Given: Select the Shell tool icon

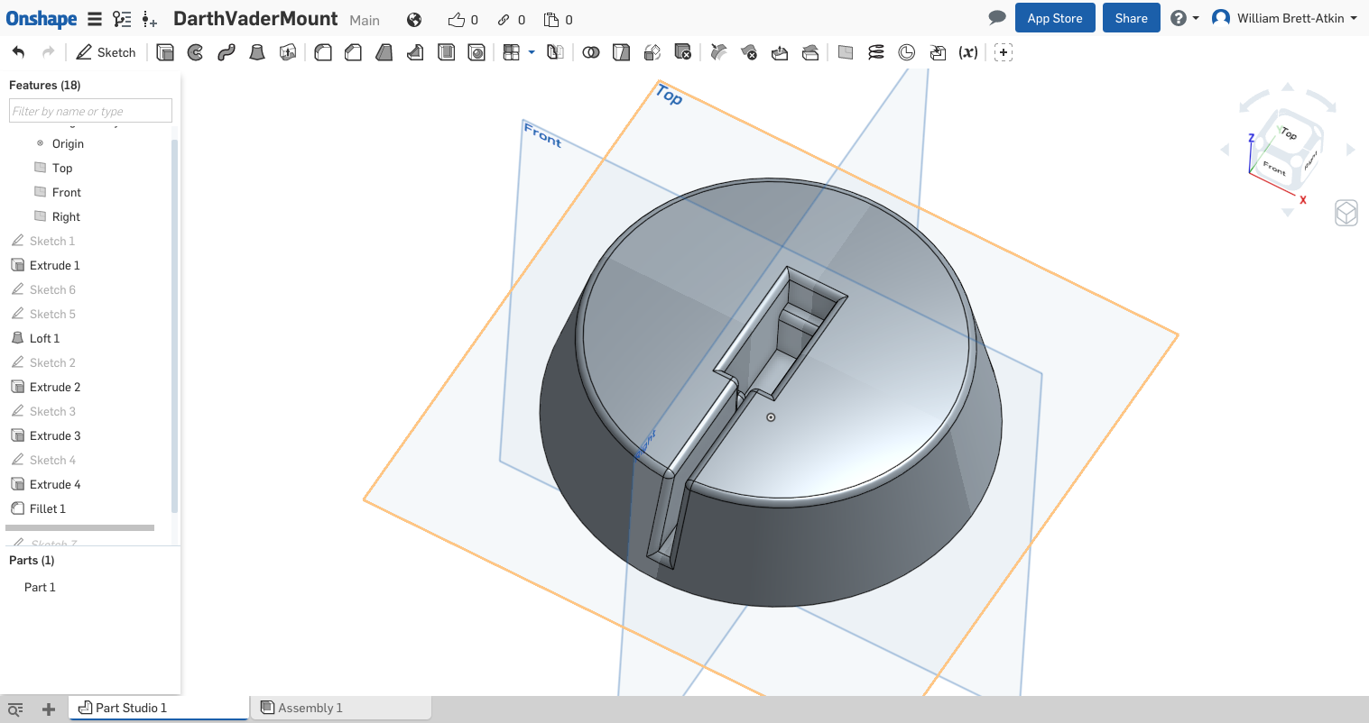Looking at the screenshot, I should pyautogui.click(x=446, y=52).
